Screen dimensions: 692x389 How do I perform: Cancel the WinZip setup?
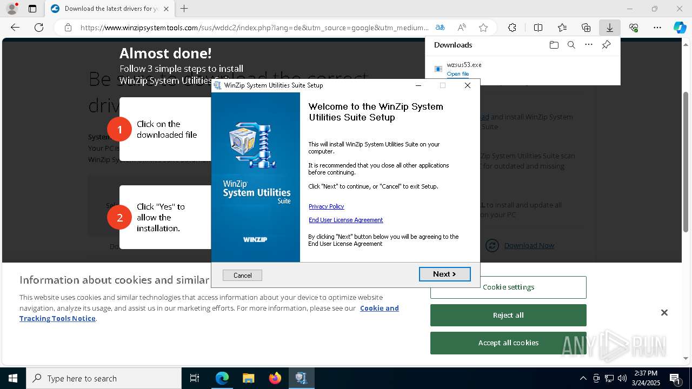(242, 276)
